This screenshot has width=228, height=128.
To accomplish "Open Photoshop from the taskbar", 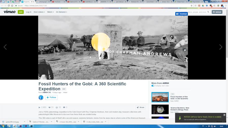I will 31,126.
